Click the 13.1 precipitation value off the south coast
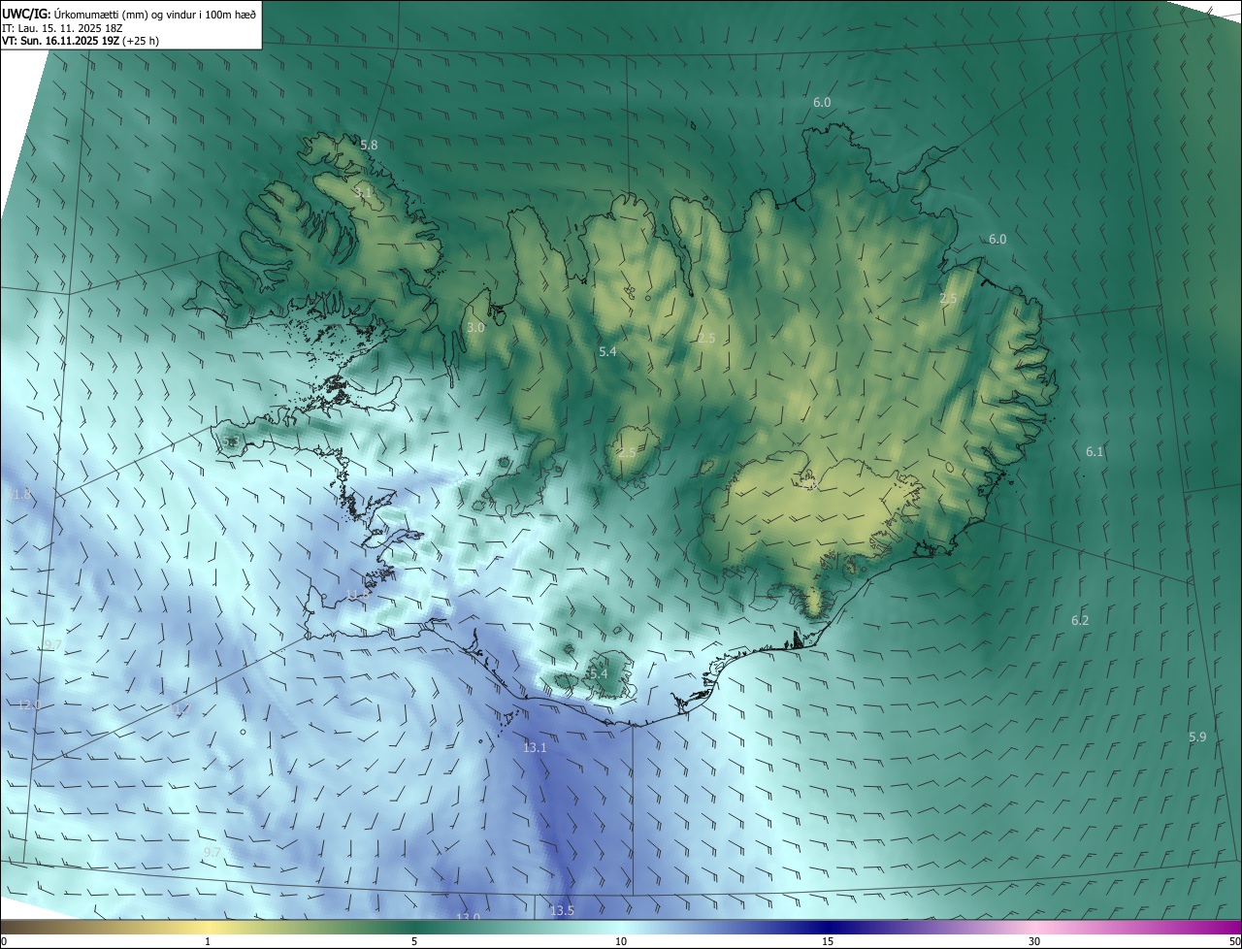This screenshot has width=1242, height=949. point(535,747)
